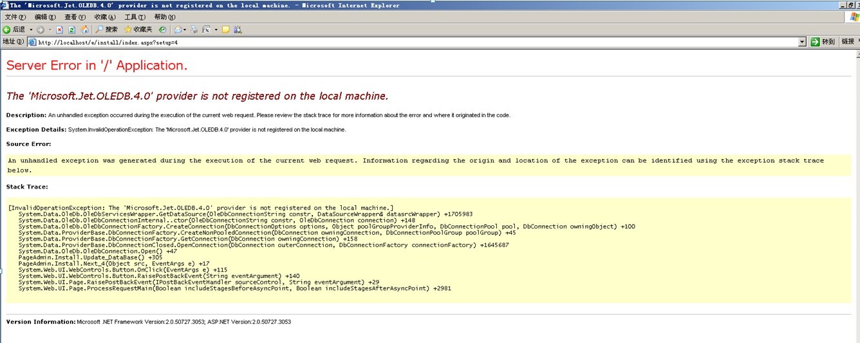Viewport: 860px width, 343px height.
Task: Print the page using printer icon
Action: (194, 30)
